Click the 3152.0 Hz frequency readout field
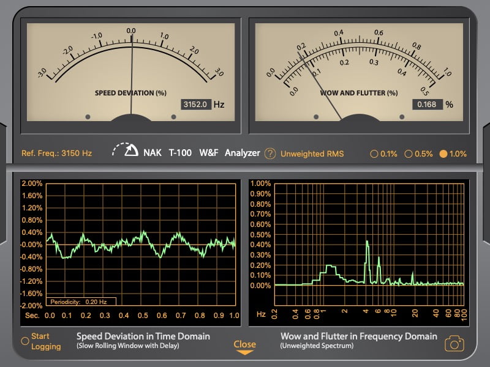 195,104
